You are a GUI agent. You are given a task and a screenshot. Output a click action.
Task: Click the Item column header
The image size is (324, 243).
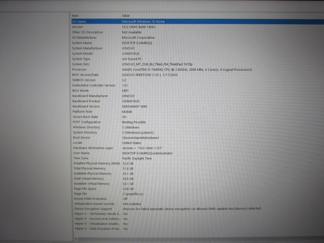[x=75, y=16]
